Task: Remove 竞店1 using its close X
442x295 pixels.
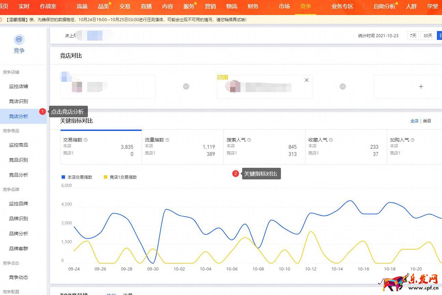Action: (x=306, y=80)
